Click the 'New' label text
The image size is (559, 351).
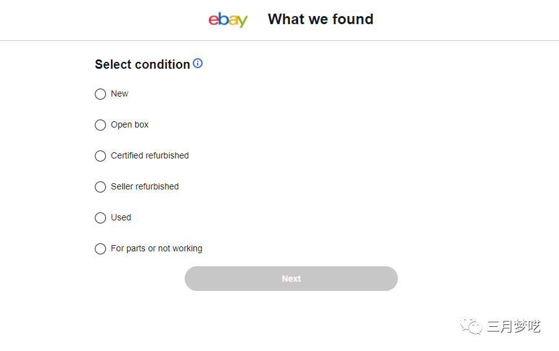click(x=120, y=93)
